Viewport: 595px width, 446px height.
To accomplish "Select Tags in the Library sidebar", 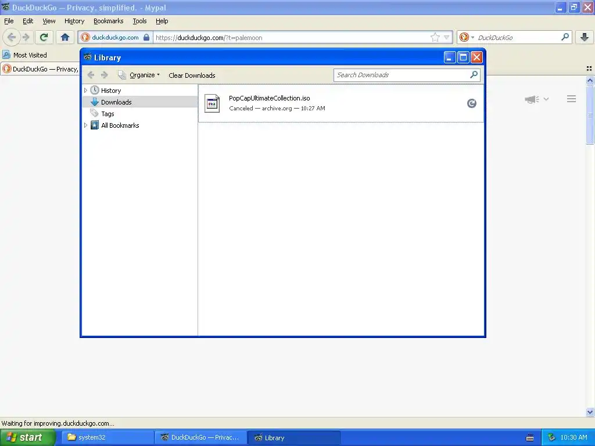I will click(139, 114).
